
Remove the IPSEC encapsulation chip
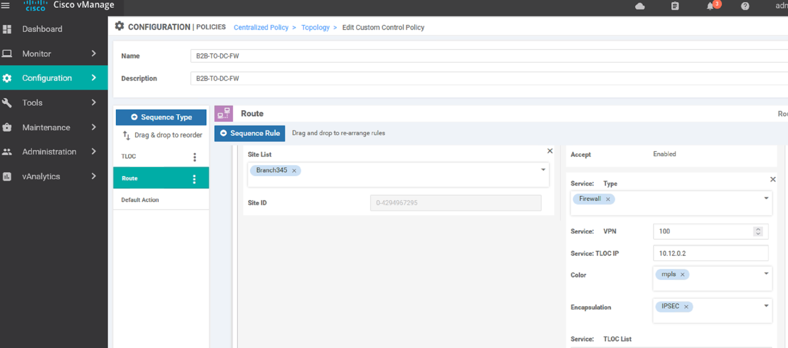tap(686, 307)
